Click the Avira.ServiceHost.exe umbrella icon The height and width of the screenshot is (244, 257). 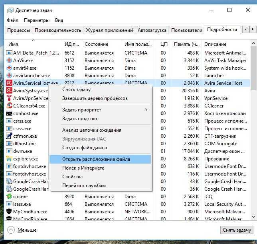tap(9, 83)
